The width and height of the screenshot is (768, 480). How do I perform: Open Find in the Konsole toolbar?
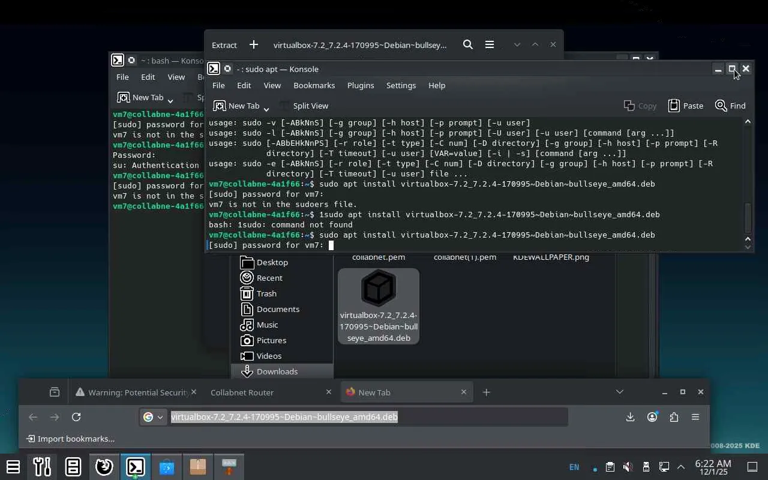(x=730, y=106)
